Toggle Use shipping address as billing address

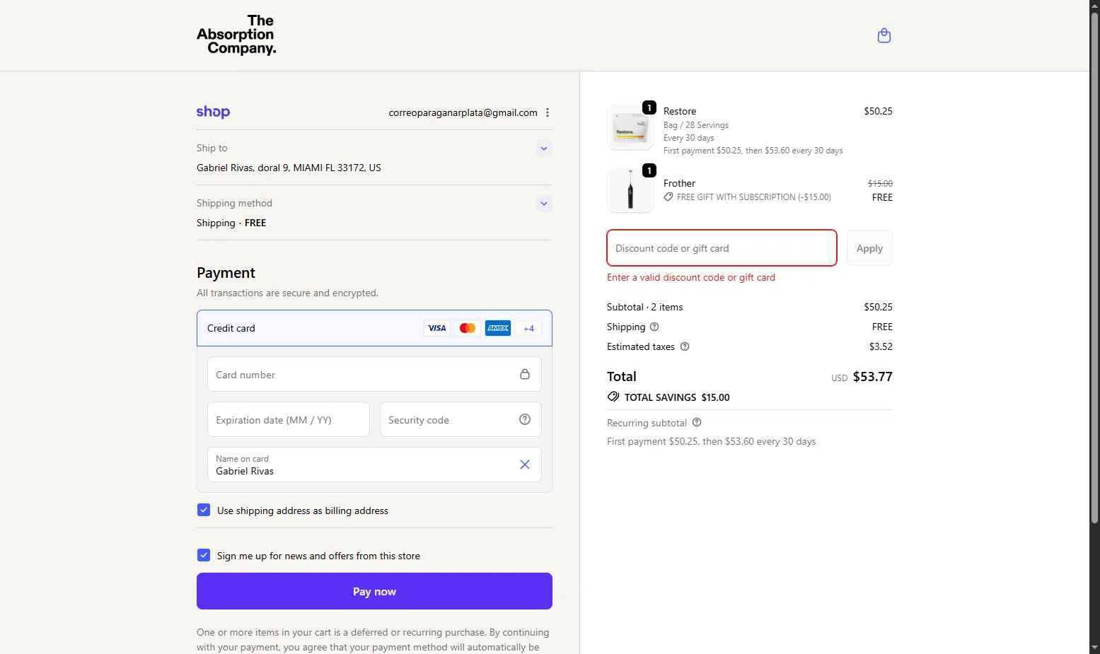(204, 510)
